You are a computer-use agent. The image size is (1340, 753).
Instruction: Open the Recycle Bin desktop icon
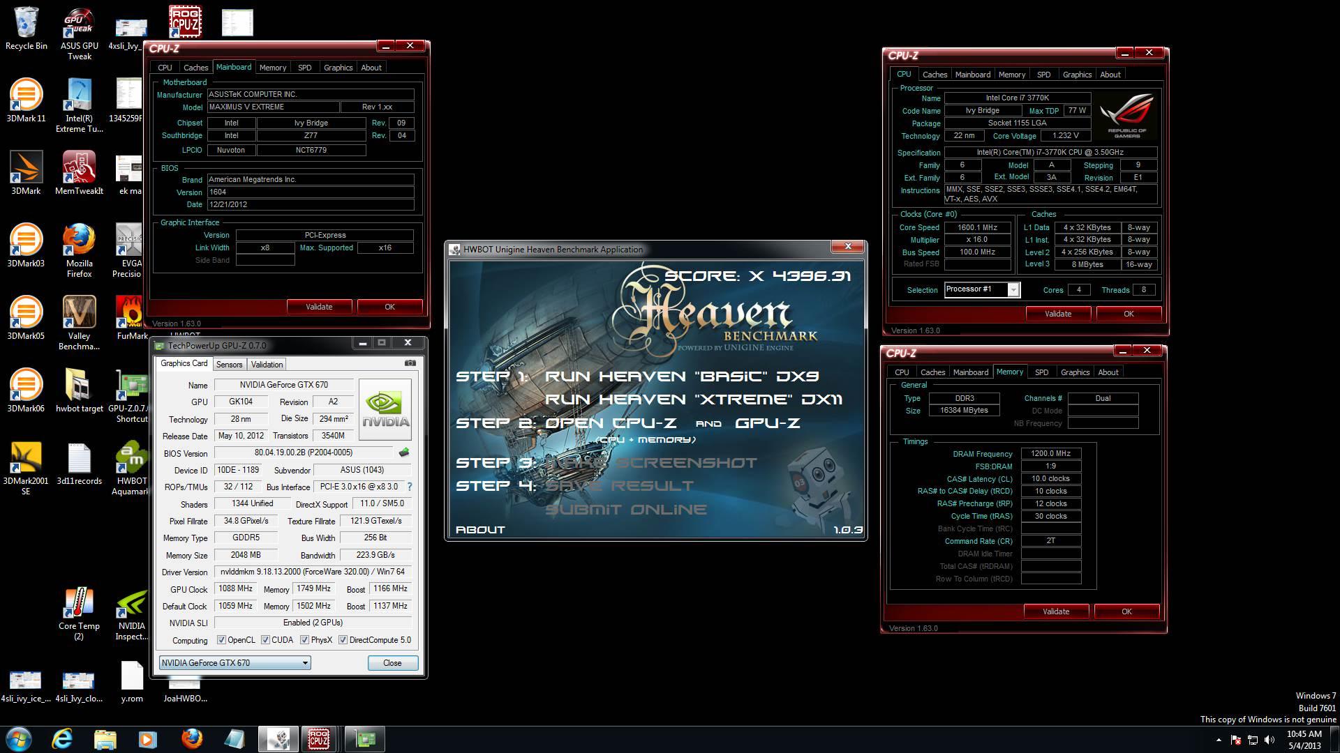click(x=27, y=29)
